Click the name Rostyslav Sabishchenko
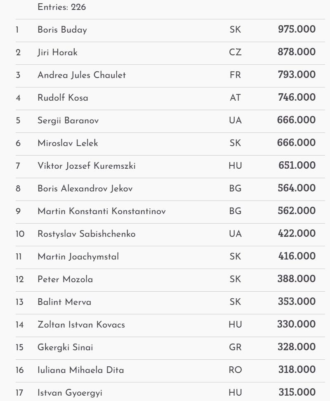Screen dimensions: 330x401 (87, 234)
